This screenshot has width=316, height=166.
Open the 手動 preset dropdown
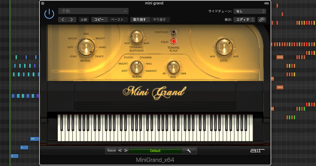pyautogui.click(x=93, y=11)
